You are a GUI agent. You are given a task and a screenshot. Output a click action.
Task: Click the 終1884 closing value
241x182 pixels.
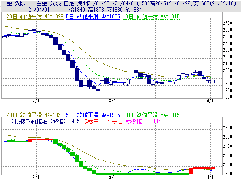pyautogui.click(x=134, y=10)
